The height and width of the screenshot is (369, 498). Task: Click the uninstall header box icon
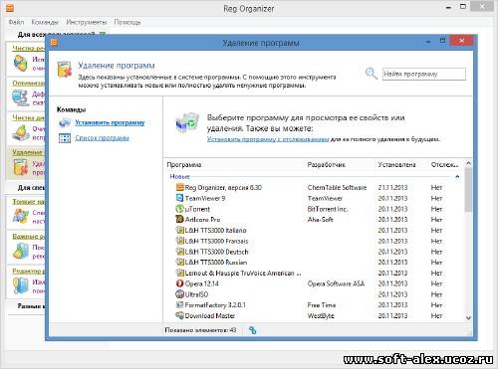pos(65,70)
